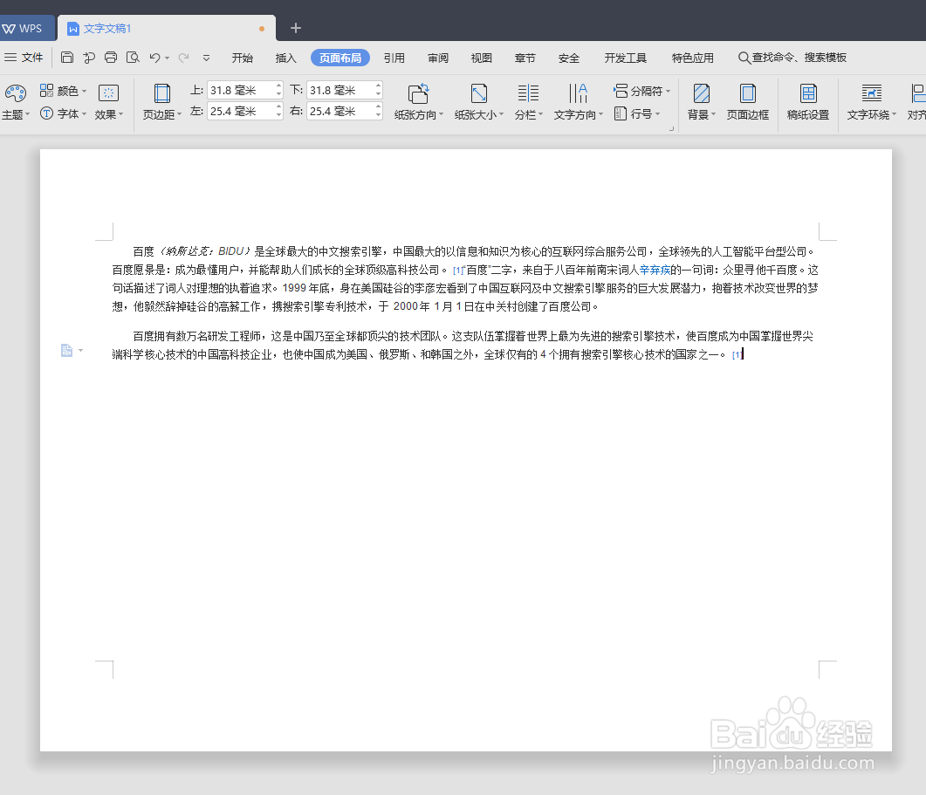Open the page setup dialog launcher corner
The image size is (926, 795).
[671, 128]
